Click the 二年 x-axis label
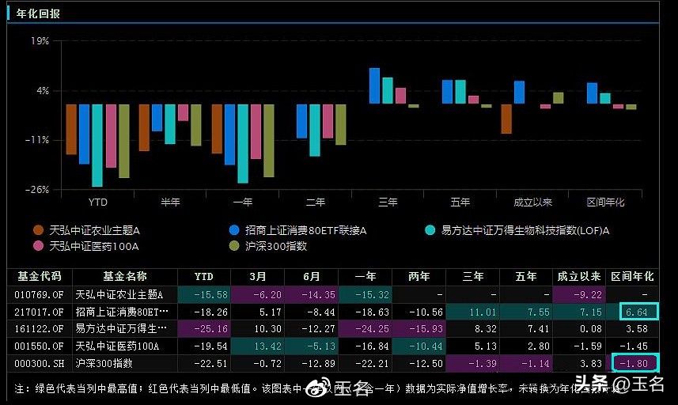678x405 pixels. coord(315,202)
